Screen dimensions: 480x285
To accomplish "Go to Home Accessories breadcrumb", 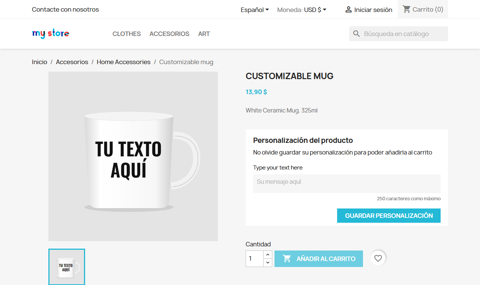I will click(x=123, y=62).
